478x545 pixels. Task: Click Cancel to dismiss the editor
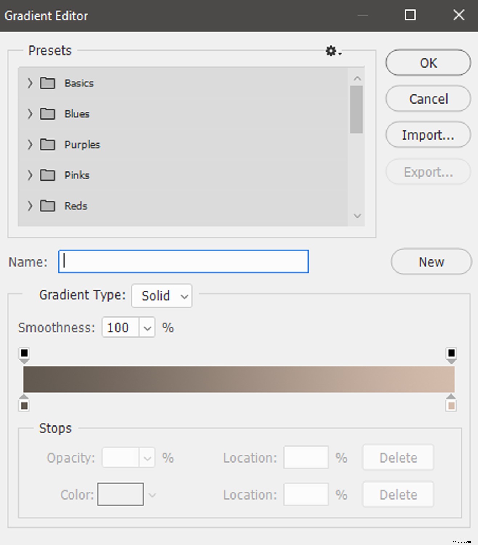coord(428,99)
